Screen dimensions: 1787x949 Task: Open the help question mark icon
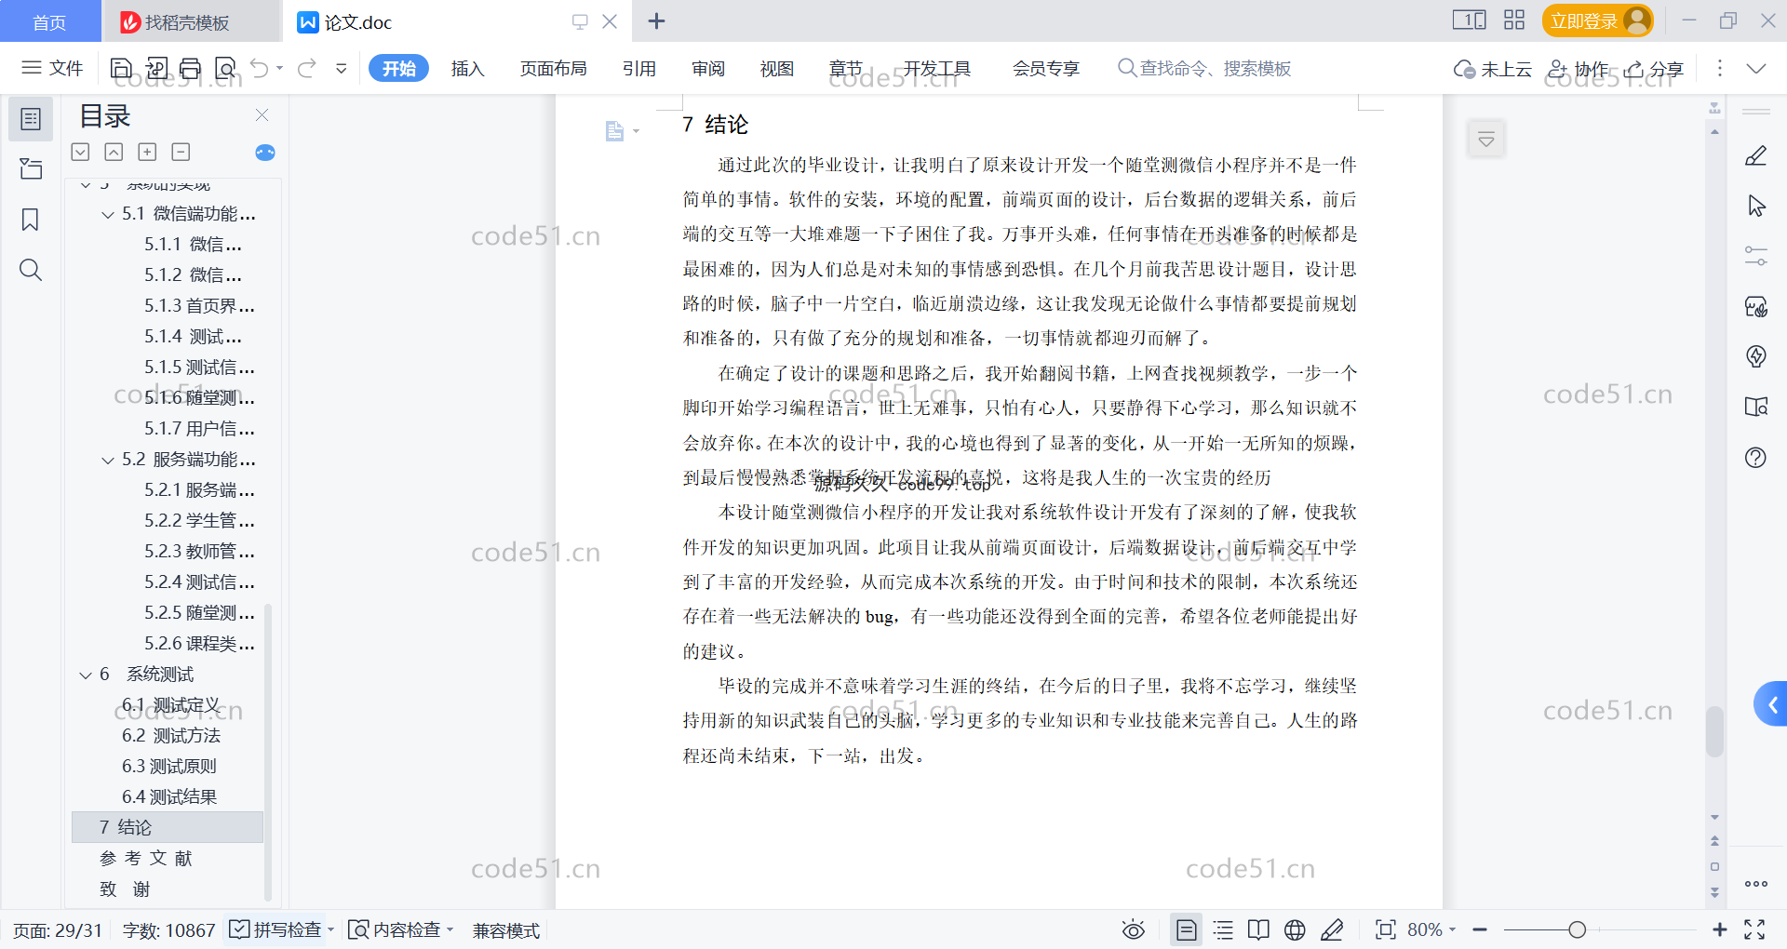click(x=1756, y=457)
